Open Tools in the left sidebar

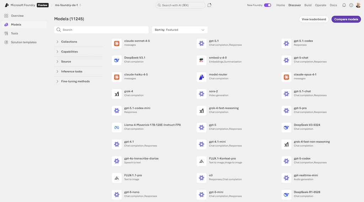pyautogui.click(x=14, y=34)
